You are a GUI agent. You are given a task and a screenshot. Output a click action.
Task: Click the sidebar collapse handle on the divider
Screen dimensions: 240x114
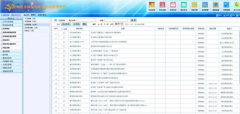[x=23, y=67]
